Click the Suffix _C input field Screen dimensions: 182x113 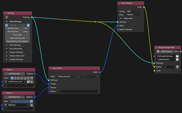click(169, 67)
